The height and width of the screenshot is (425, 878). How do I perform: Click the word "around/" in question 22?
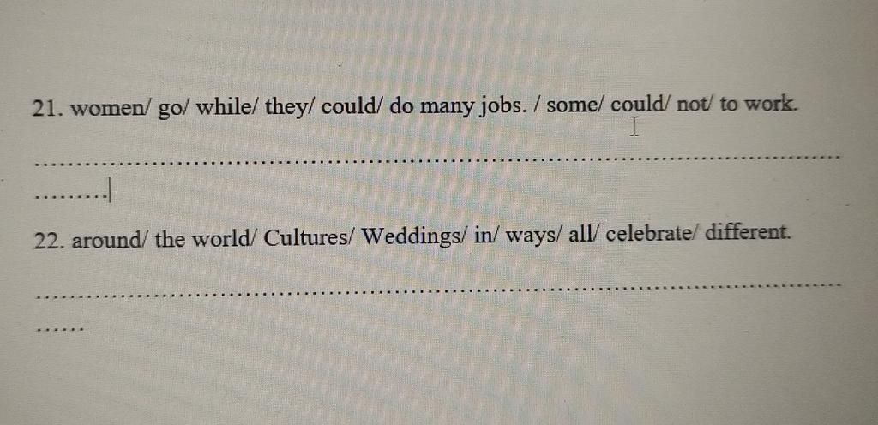click(x=111, y=241)
